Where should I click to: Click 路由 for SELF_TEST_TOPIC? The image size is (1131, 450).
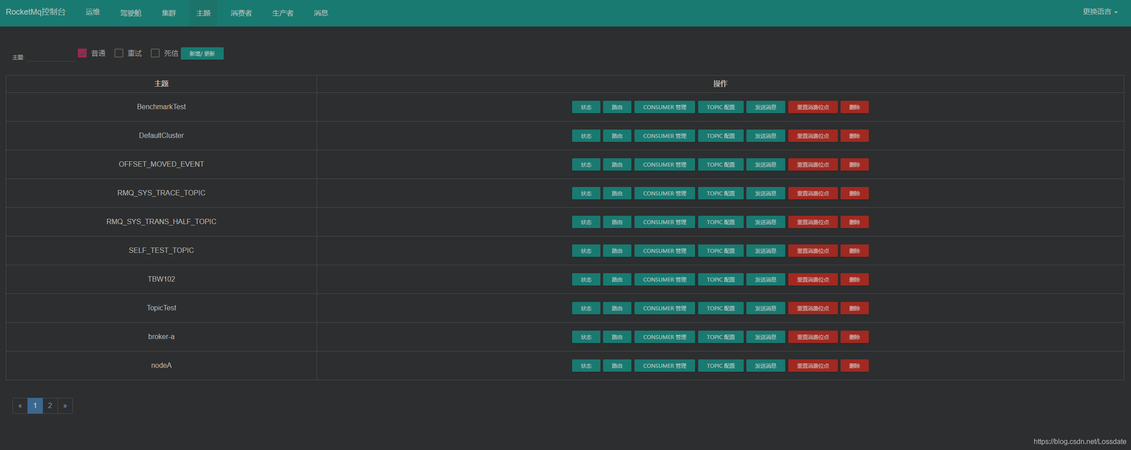tap(617, 251)
